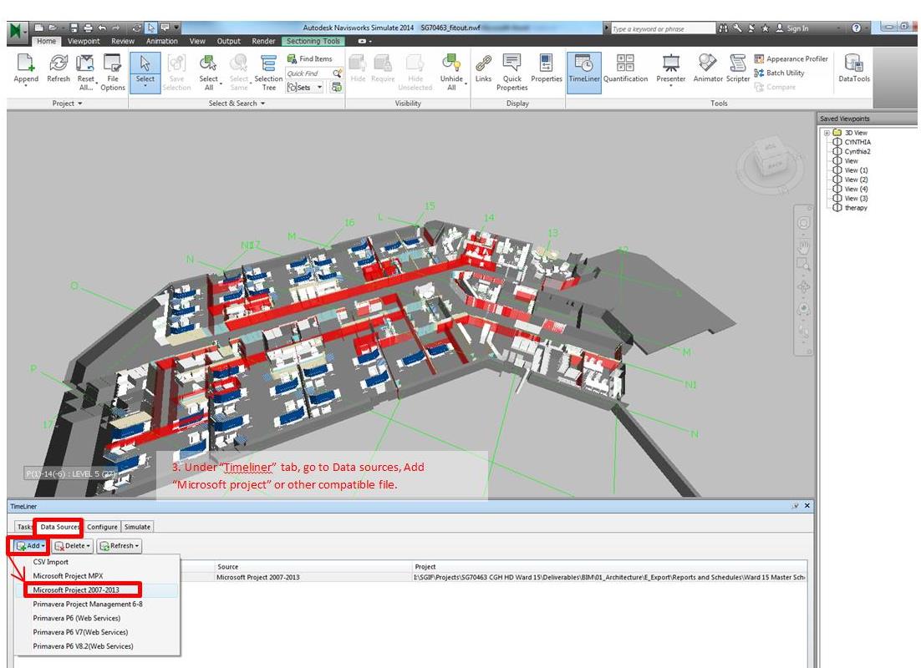921x668 pixels.
Task: Open the Sets dropdown
Action: coord(305,88)
